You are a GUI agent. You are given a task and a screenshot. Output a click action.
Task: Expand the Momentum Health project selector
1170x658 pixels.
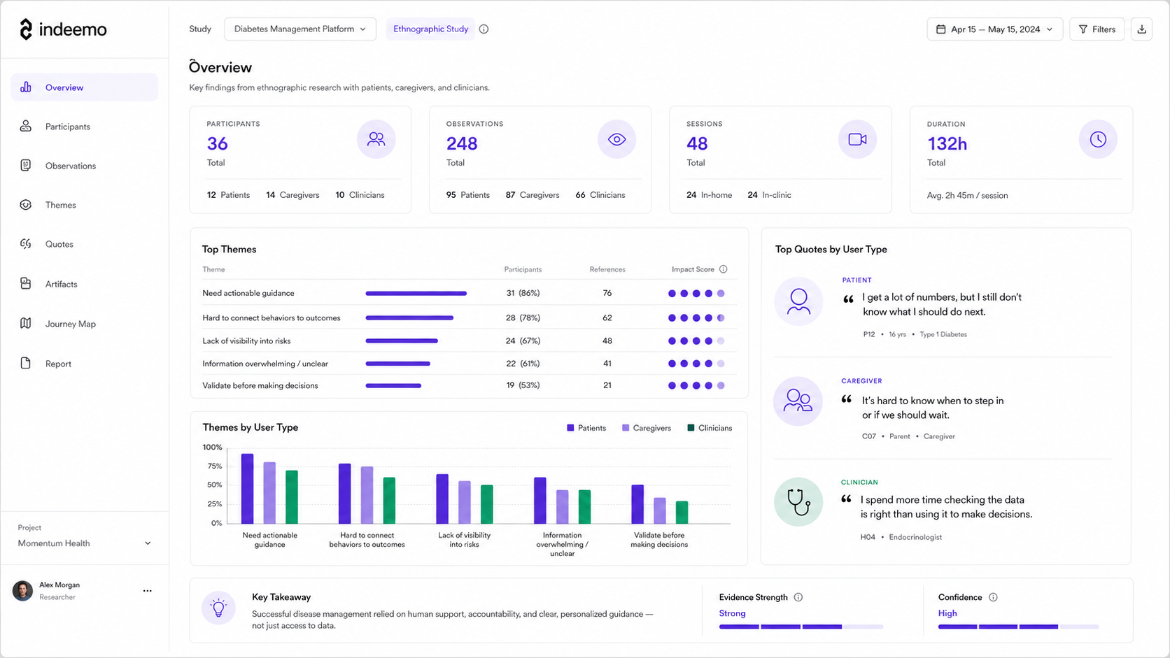click(x=84, y=543)
